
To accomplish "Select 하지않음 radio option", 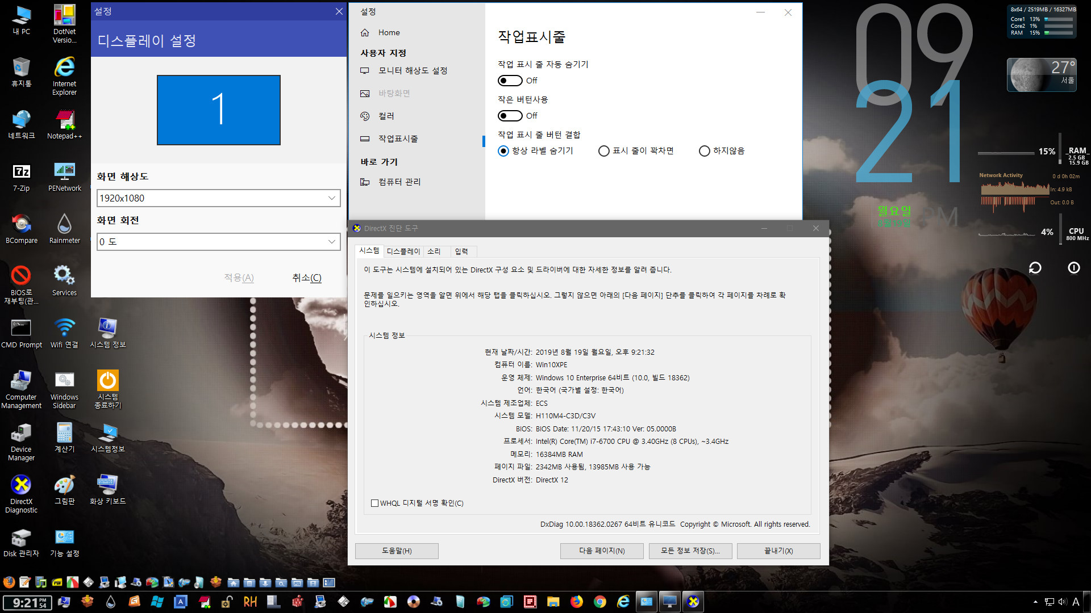I will point(705,151).
